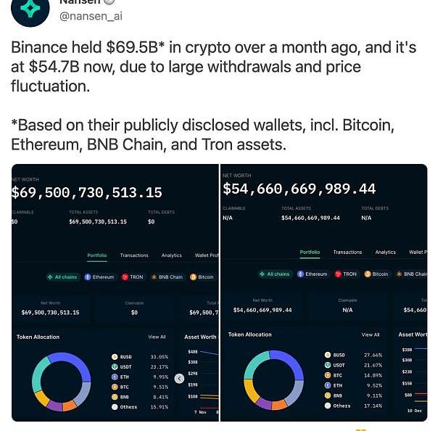Collapse the panel with the round chevron arrow
This screenshot has height=431, width=435.
180,378
